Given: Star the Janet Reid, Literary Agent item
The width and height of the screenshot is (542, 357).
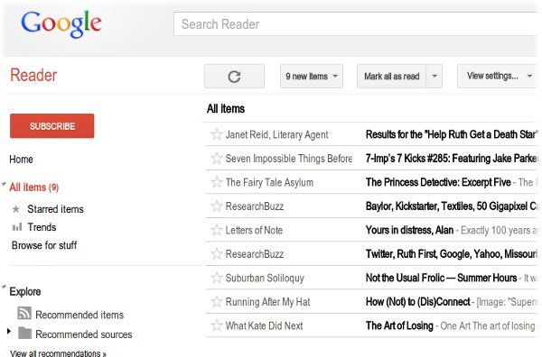Looking at the screenshot, I should coord(217,134).
